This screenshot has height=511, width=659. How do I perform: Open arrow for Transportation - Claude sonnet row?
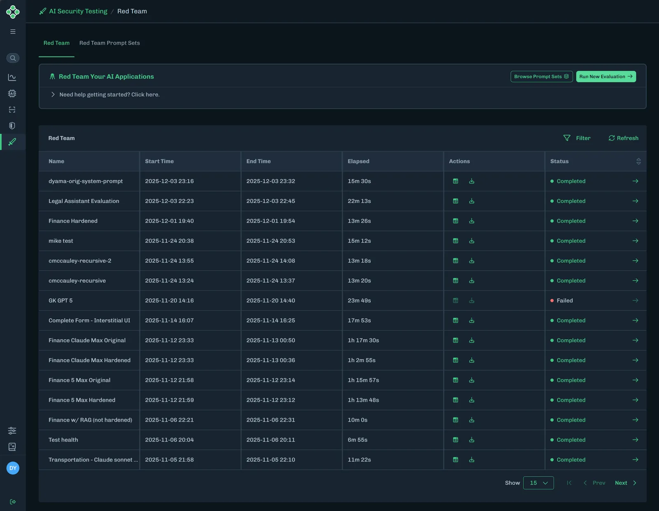(x=636, y=460)
